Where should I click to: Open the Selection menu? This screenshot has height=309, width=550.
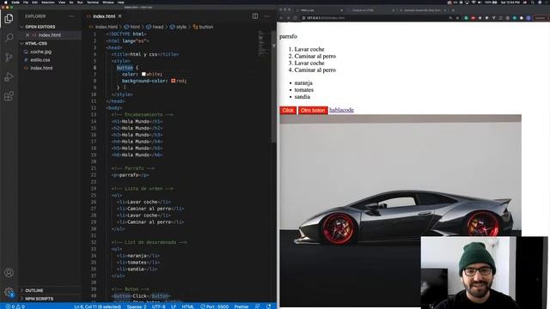point(48,2)
